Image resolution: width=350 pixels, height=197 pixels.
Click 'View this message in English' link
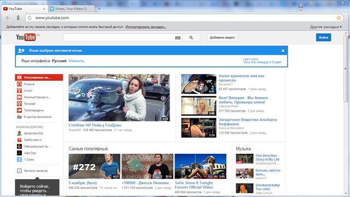coord(262,62)
